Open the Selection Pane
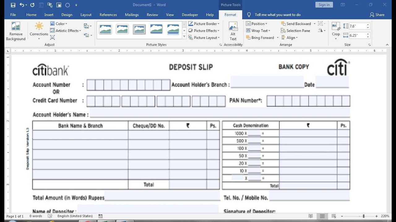The image size is (396, 222). [295, 31]
